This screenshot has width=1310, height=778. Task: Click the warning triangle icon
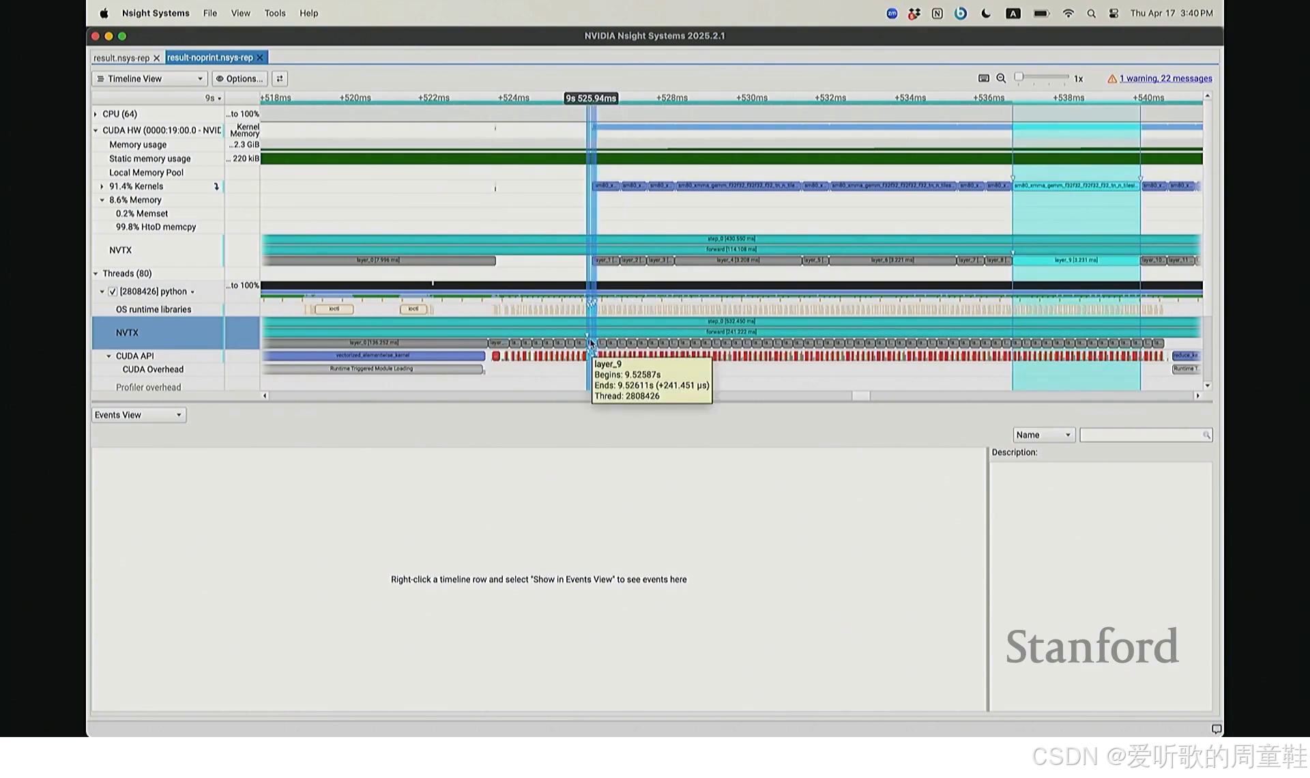tap(1112, 78)
